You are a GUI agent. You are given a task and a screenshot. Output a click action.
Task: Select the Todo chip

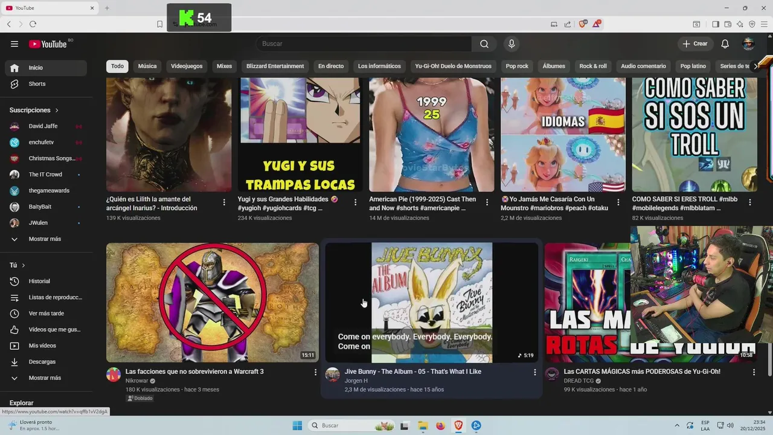[117, 66]
